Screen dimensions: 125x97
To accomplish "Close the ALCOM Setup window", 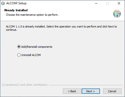I will [119, 3].
